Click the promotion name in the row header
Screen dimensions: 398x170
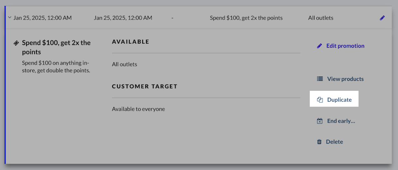(246, 18)
